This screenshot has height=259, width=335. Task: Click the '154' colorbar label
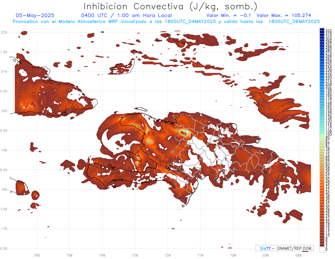328,109
